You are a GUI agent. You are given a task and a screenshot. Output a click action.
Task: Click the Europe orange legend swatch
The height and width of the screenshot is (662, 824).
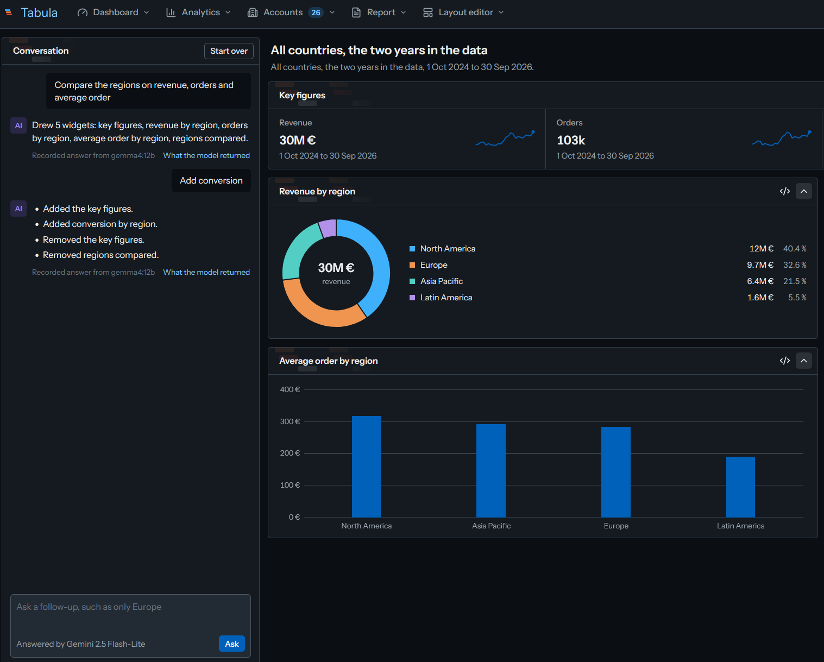412,265
